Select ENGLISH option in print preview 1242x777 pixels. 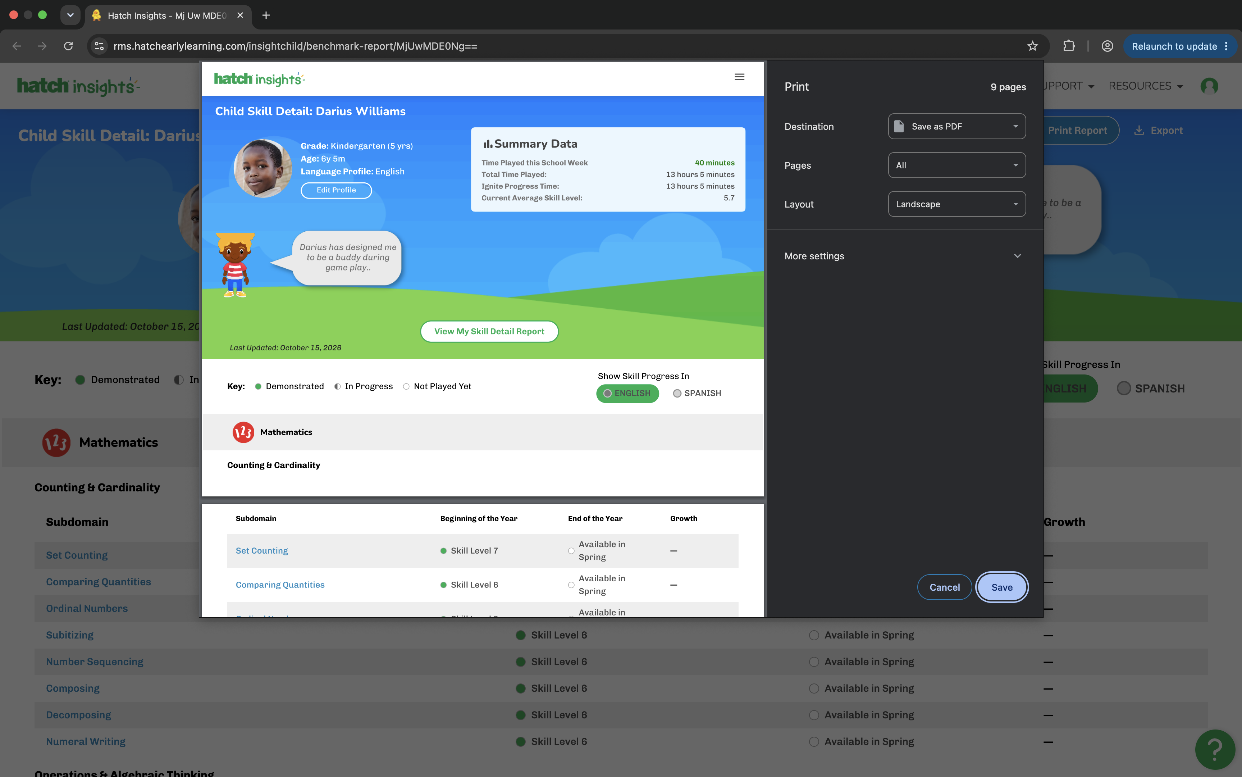(x=627, y=394)
